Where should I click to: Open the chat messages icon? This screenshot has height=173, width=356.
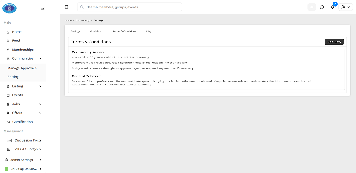pos(322,7)
